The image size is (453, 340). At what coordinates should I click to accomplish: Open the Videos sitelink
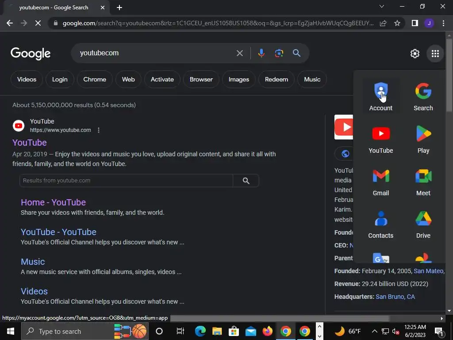coord(34,291)
